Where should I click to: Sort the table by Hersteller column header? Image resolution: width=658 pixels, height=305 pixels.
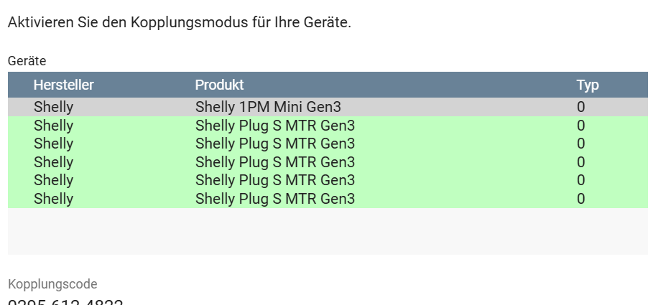coord(63,85)
